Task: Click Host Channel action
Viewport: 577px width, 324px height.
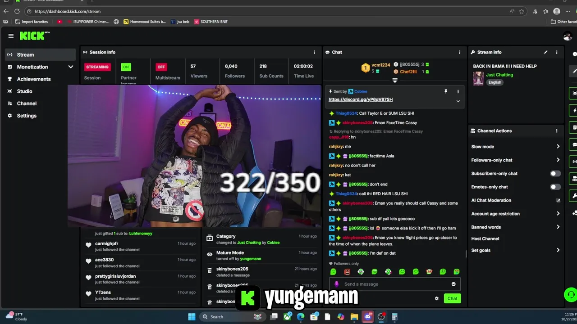Action: pyautogui.click(x=485, y=239)
